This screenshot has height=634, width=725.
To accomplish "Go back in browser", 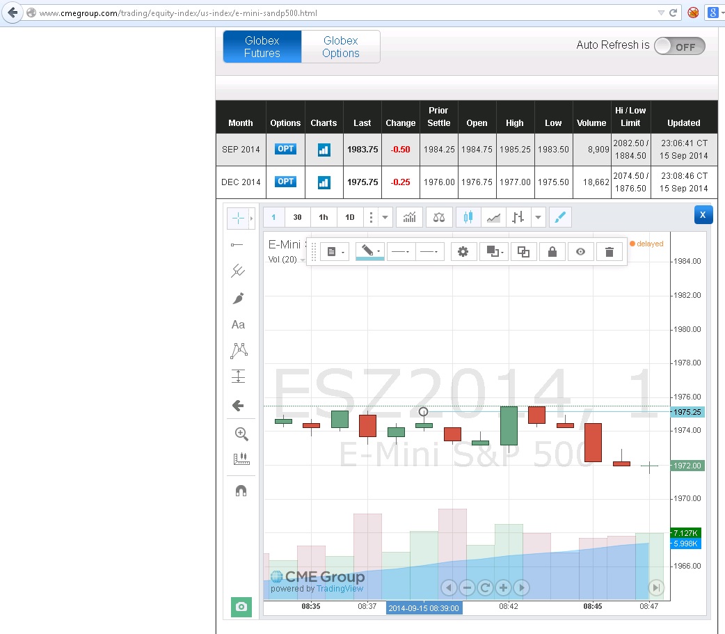I will coord(13,13).
